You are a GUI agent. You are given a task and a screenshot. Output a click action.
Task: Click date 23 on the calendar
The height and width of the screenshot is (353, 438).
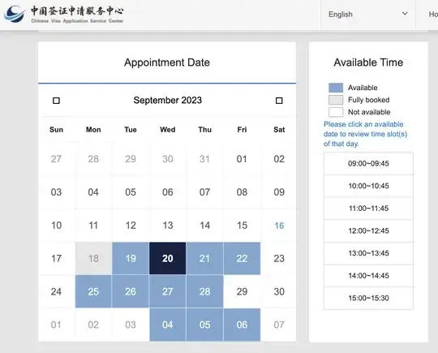pos(279,258)
